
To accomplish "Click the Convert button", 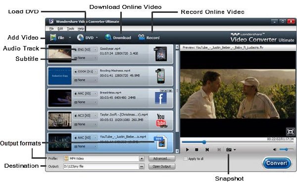I will 277,163.
